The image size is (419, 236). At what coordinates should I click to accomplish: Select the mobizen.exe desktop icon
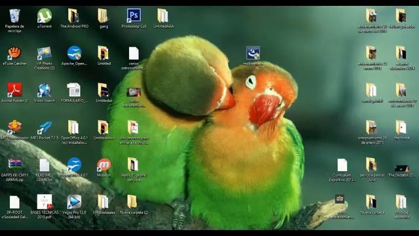click(x=253, y=53)
